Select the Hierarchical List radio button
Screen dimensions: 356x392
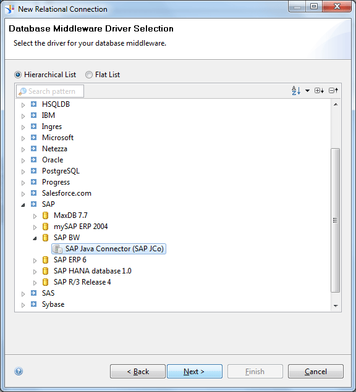click(18, 75)
